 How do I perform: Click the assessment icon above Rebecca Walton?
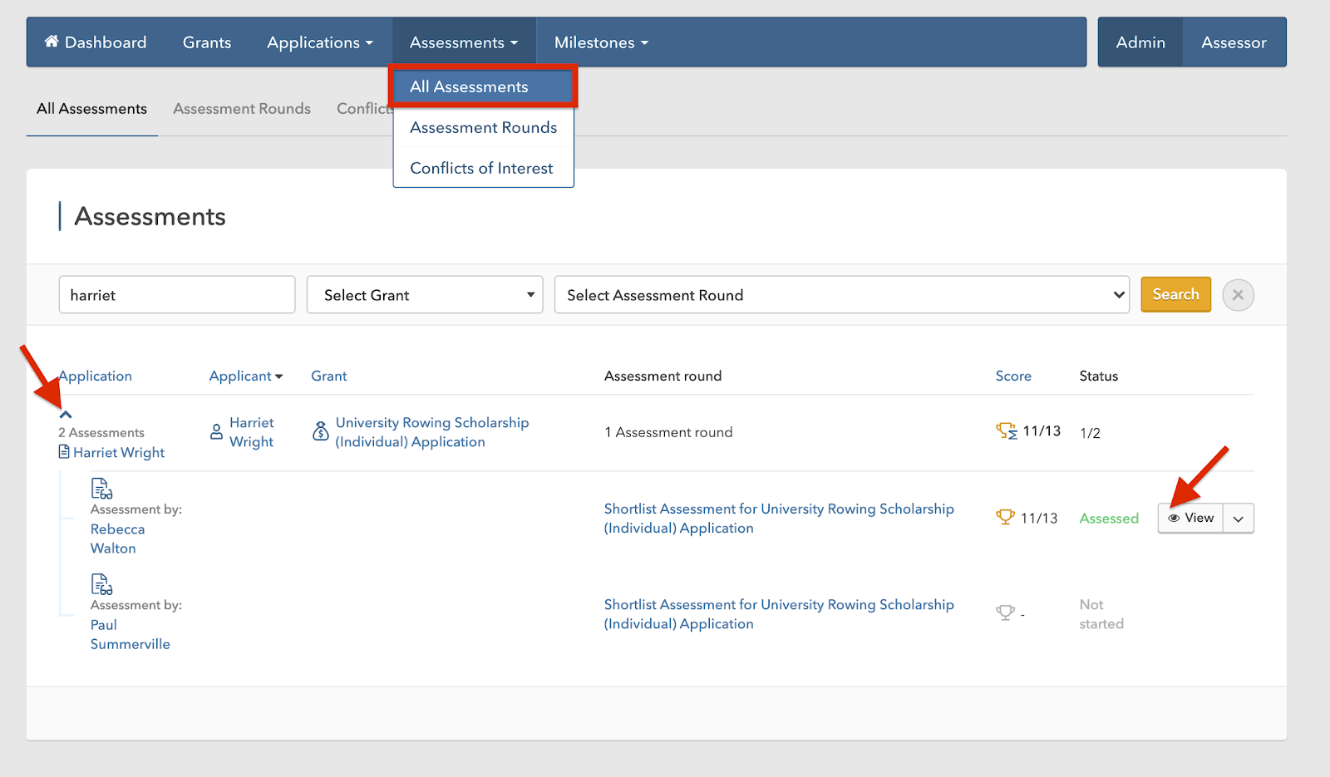[x=101, y=489]
